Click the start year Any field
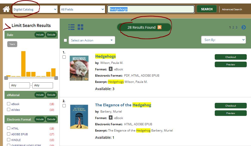The image size is (251, 146). pos(19,85)
